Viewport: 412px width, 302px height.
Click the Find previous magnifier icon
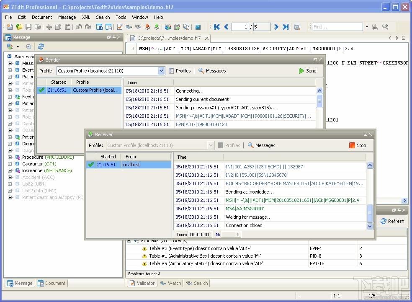pos(375,27)
